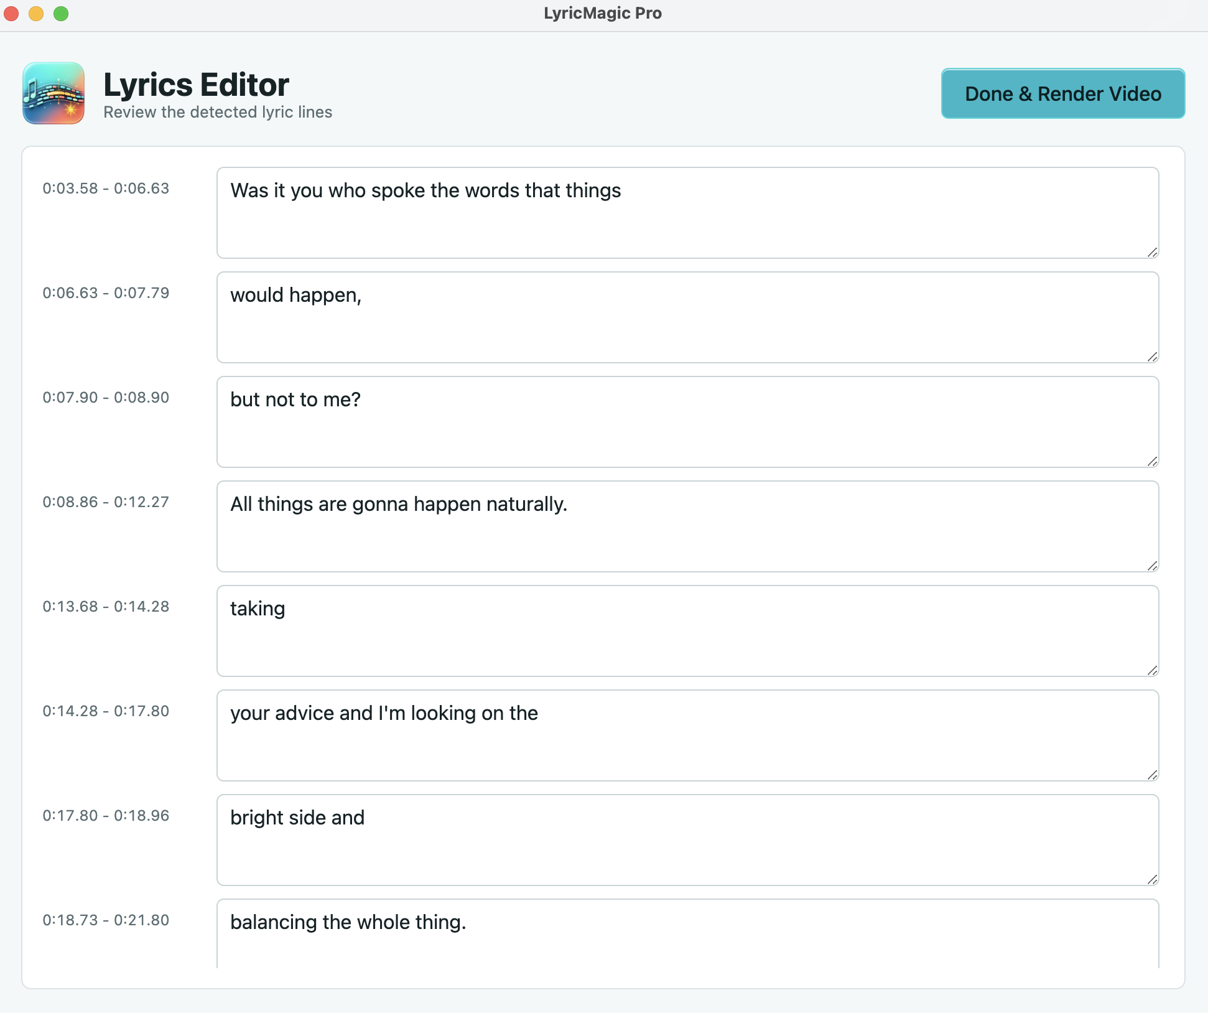
Task: Click the 'Lyrics Editor' heading
Action: coord(196,85)
